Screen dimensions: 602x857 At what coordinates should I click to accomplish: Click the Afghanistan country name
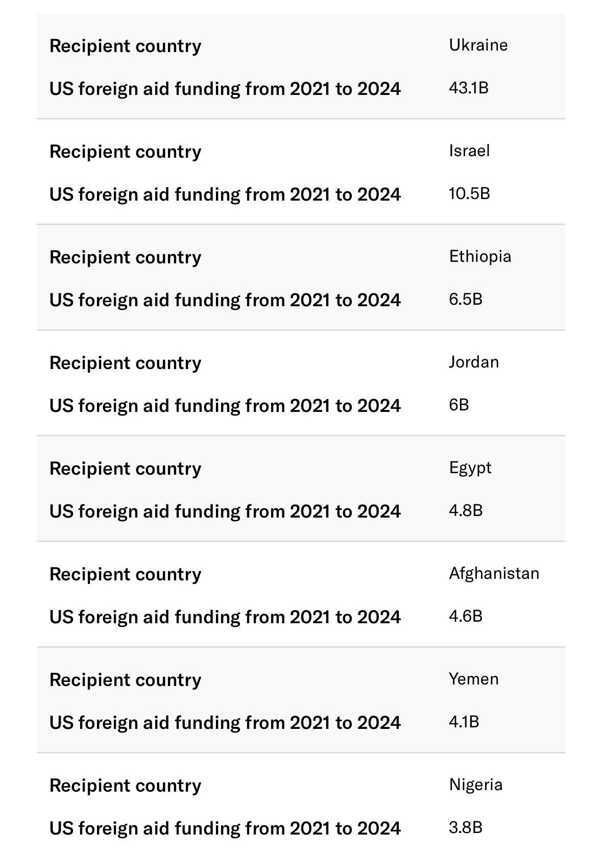click(494, 573)
